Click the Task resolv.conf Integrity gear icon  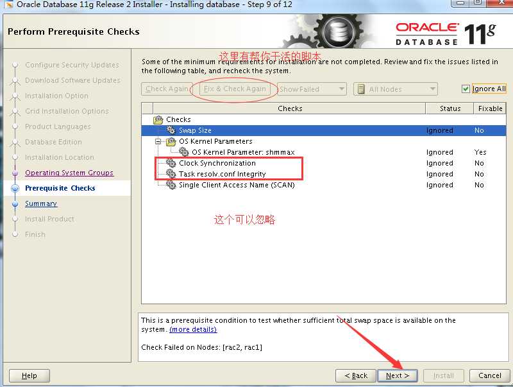tap(171, 174)
